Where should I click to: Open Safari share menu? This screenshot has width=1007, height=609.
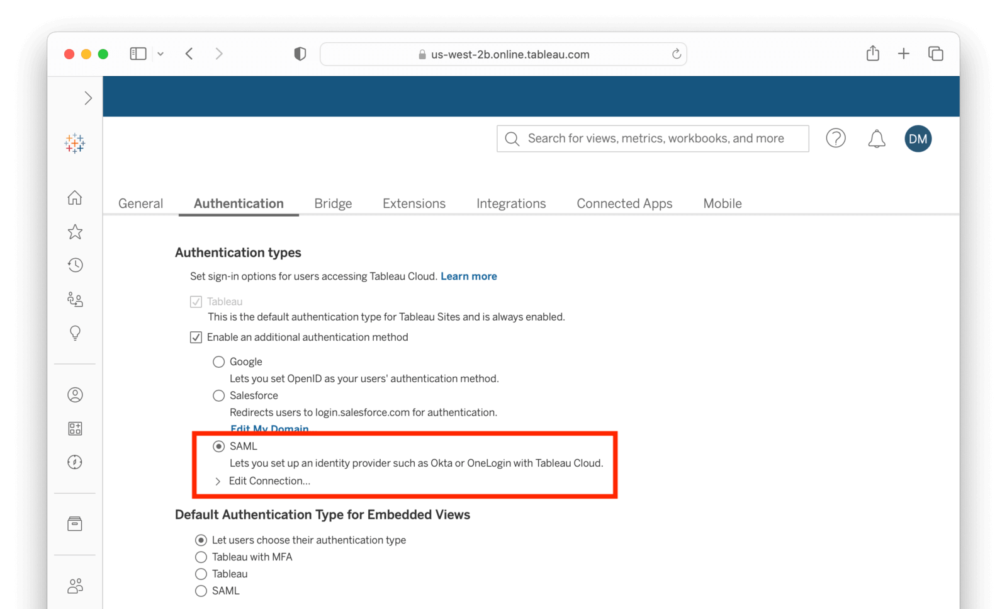(873, 54)
